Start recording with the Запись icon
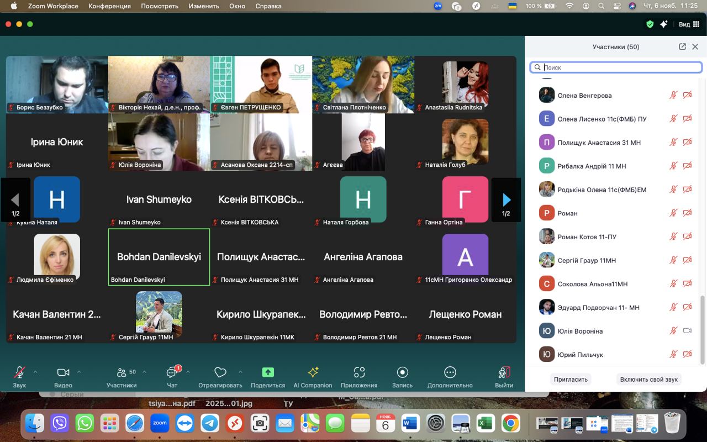Image resolution: width=707 pixels, height=442 pixels. pyautogui.click(x=402, y=373)
